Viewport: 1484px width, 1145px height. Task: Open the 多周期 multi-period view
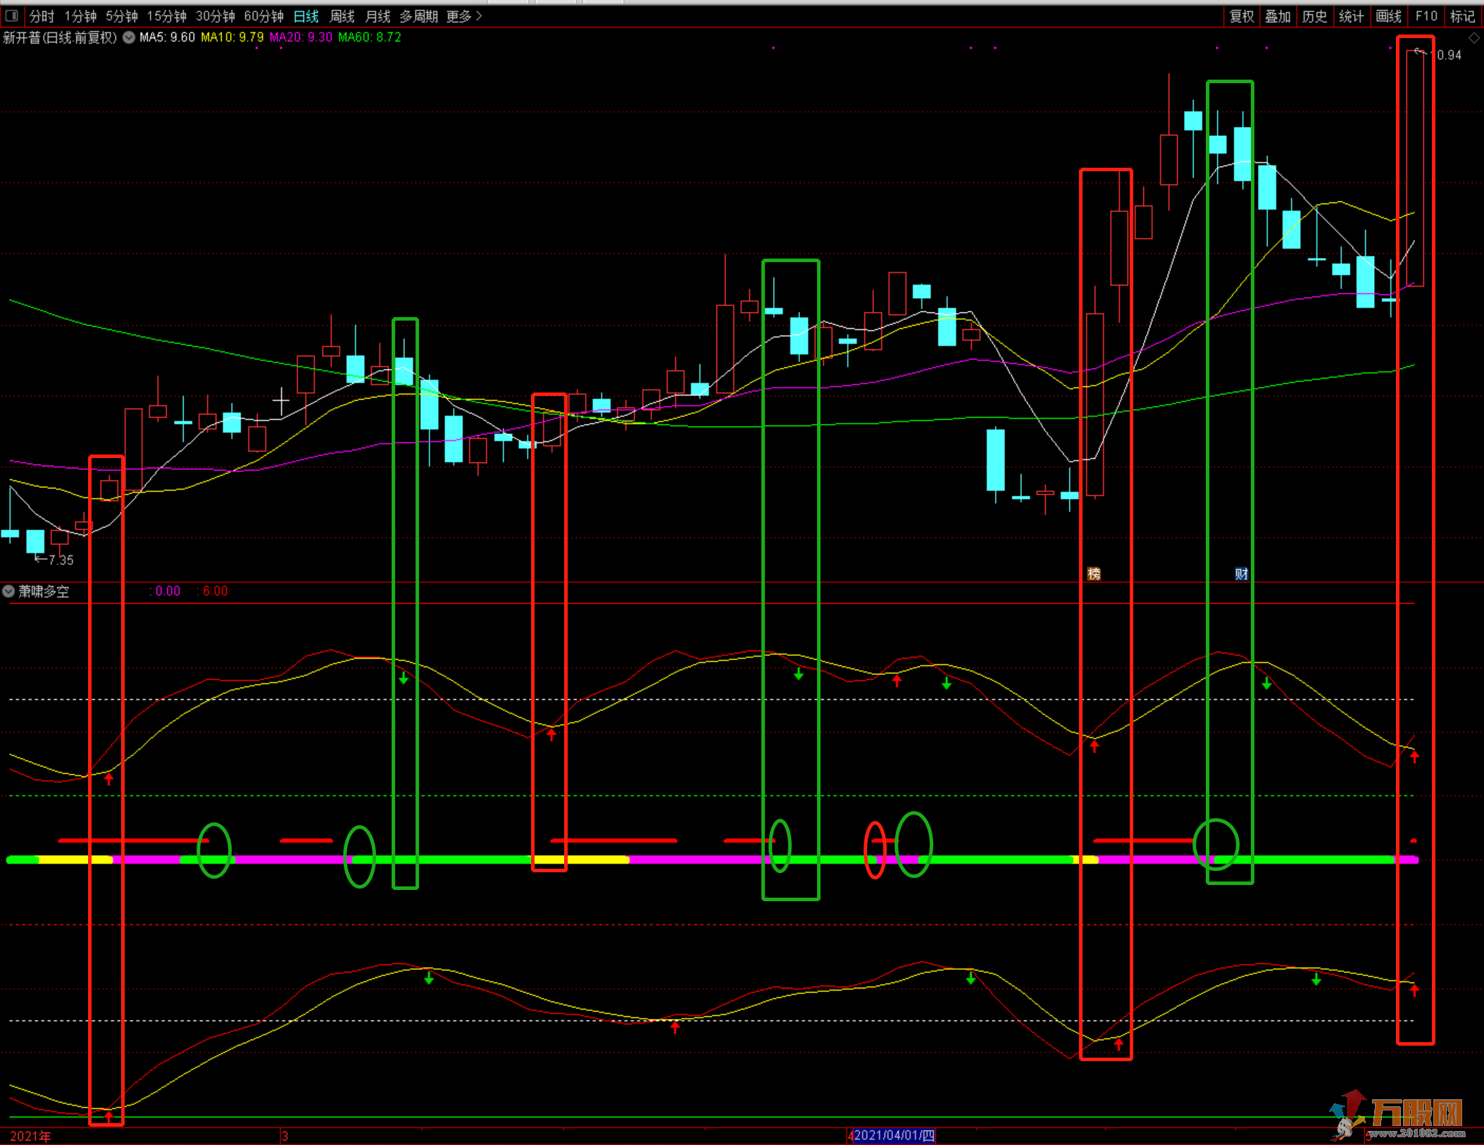(x=418, y=16)
